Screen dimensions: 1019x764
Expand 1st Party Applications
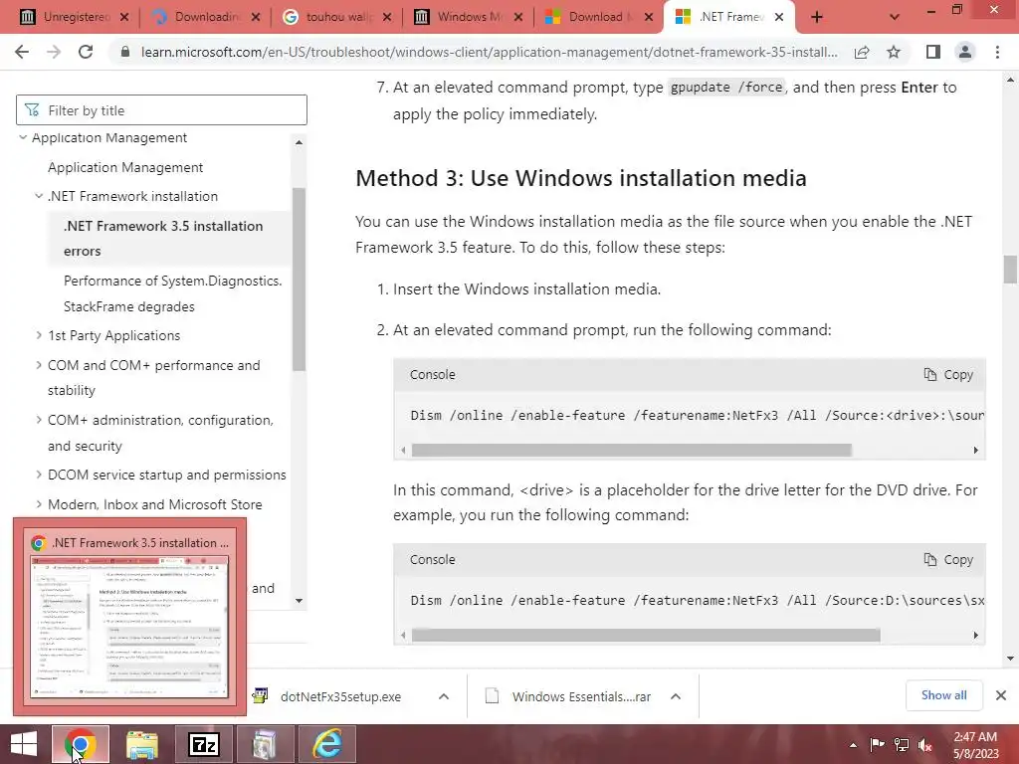39,336
